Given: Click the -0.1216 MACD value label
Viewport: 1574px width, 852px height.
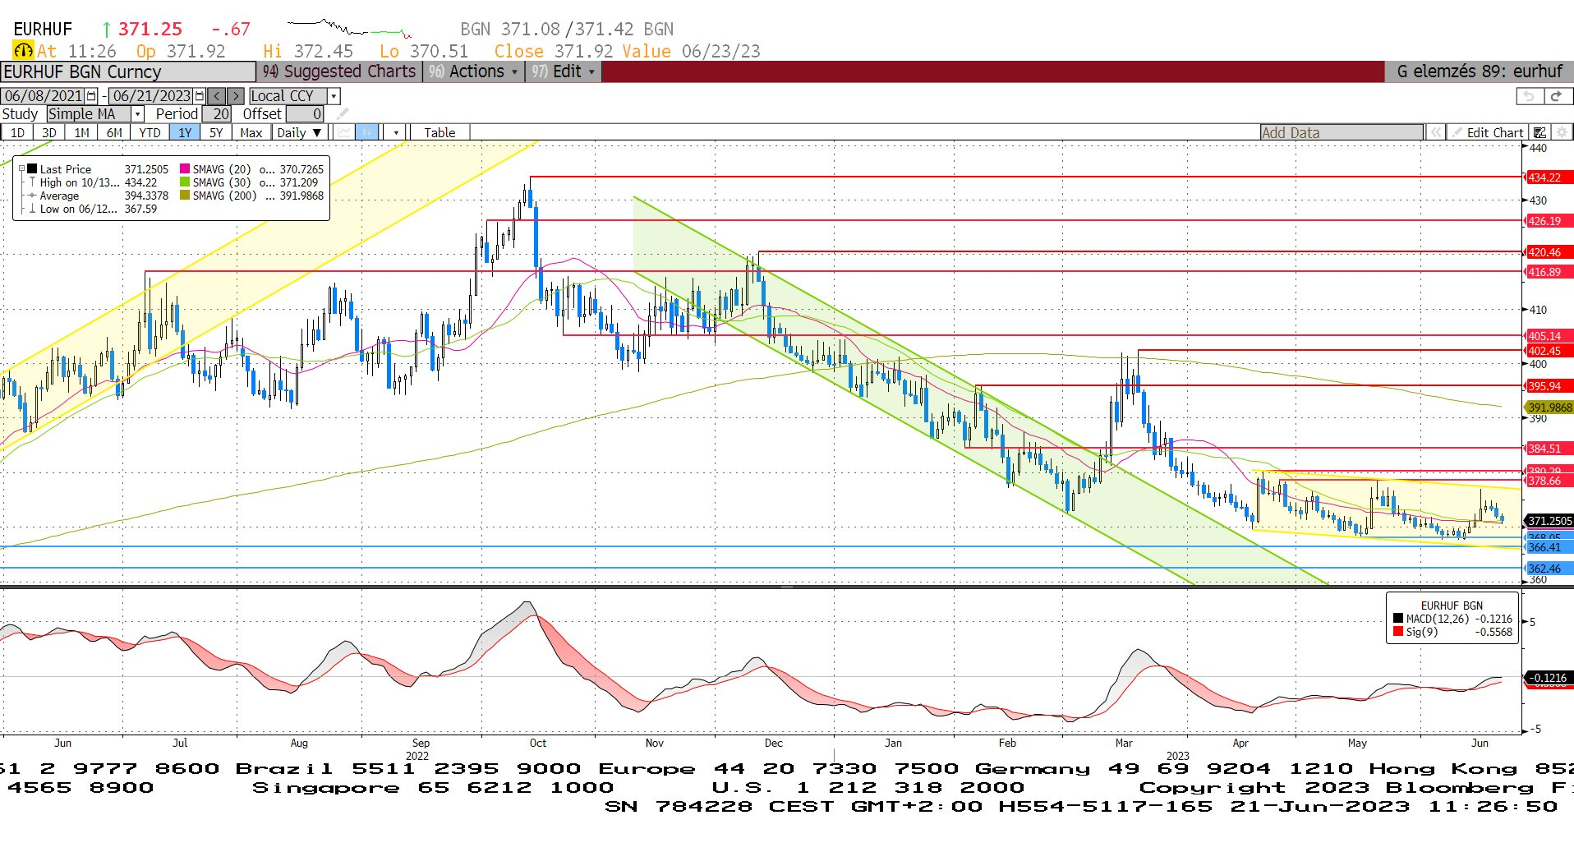Looking at the screenshot, I should [x=1549, y=678].
